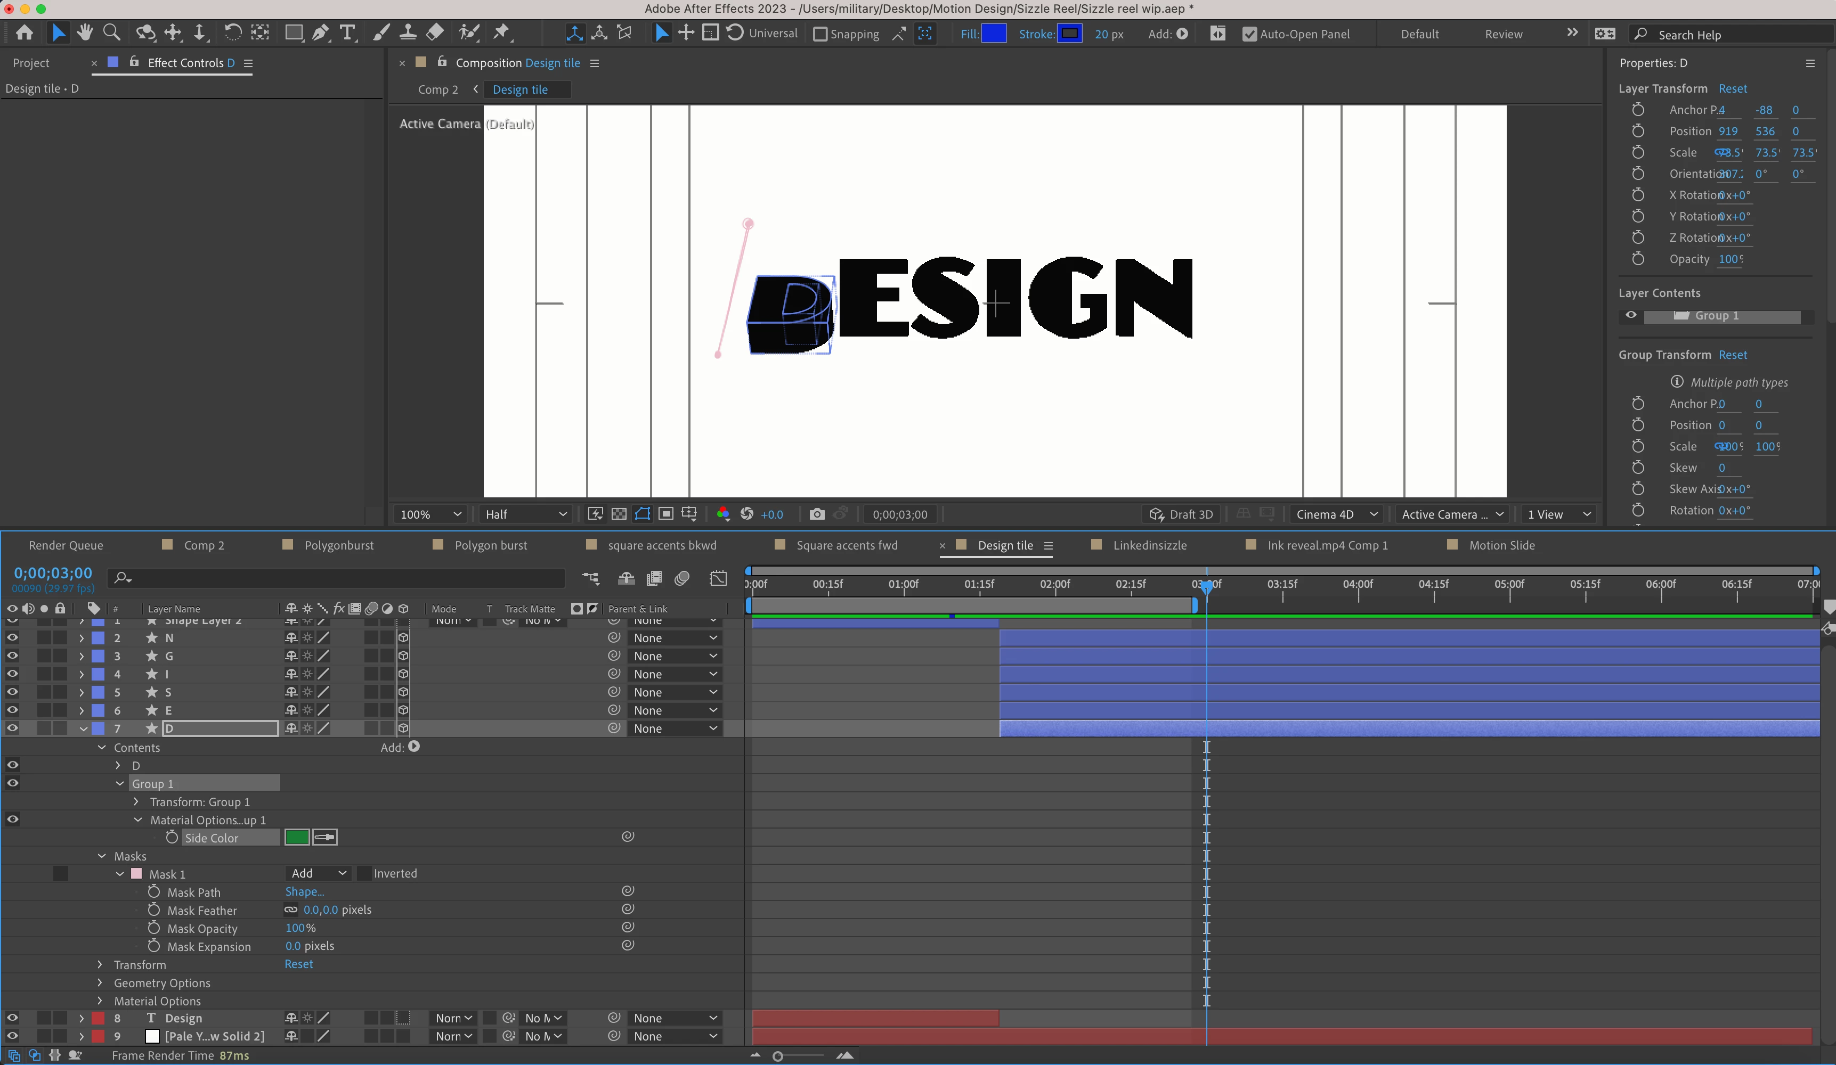This screenshot has width=1836, height=1065.
Task: Select the Hand tool
Action: tap(85, 33)
